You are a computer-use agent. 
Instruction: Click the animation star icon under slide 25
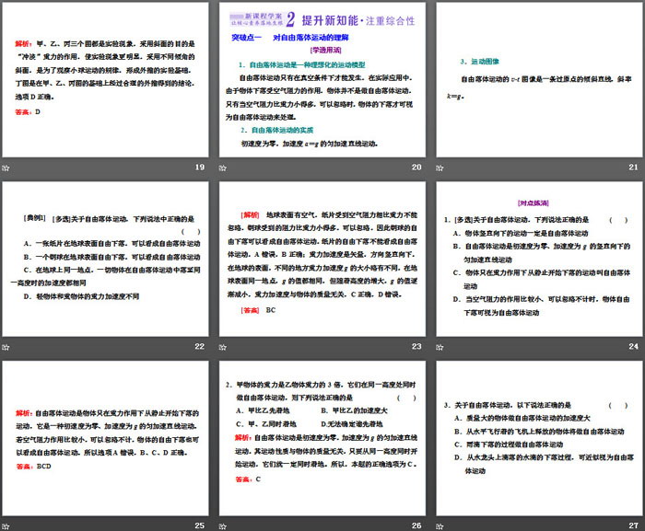6,525
